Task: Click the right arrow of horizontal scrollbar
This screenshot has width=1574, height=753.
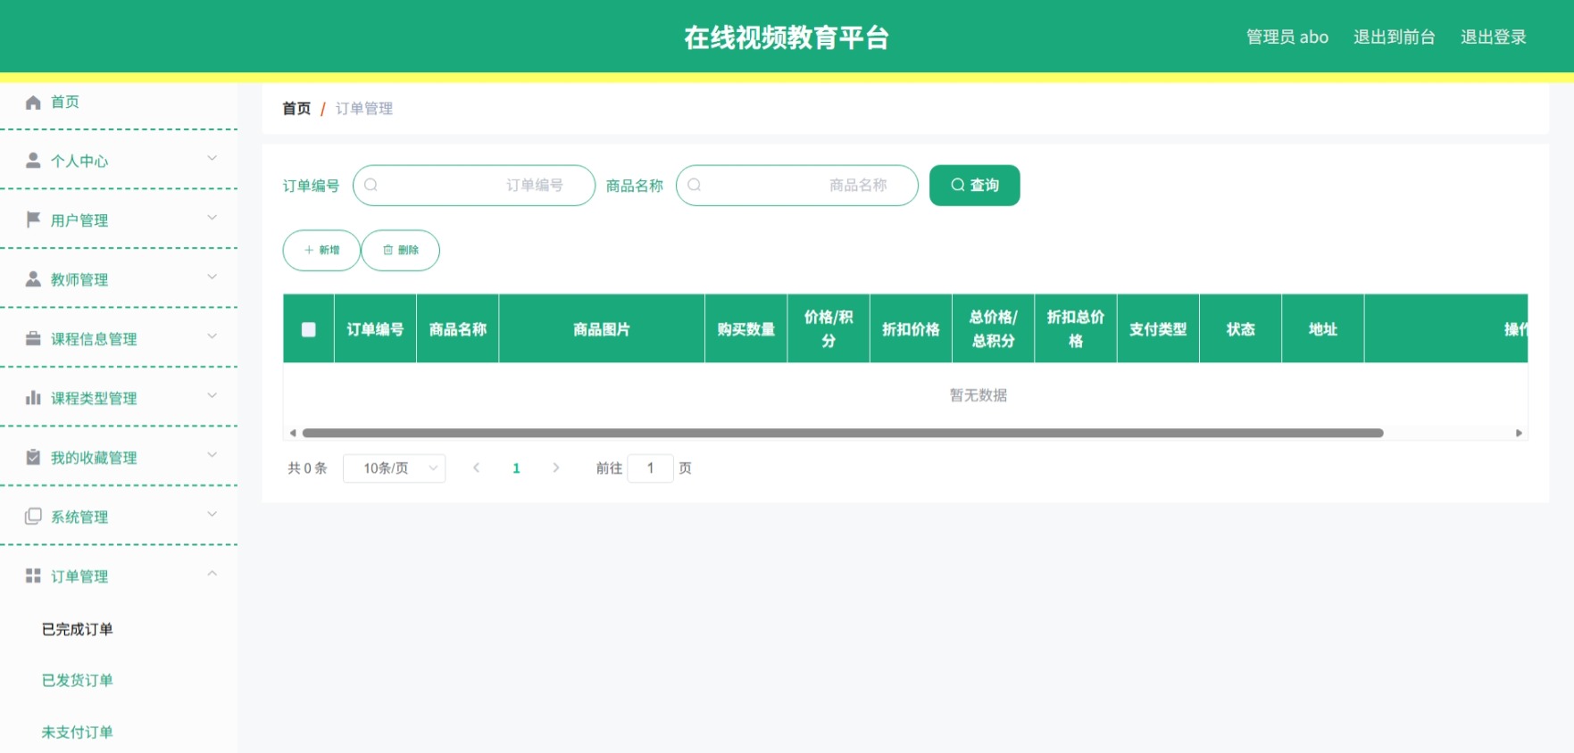Action: 1519,434
